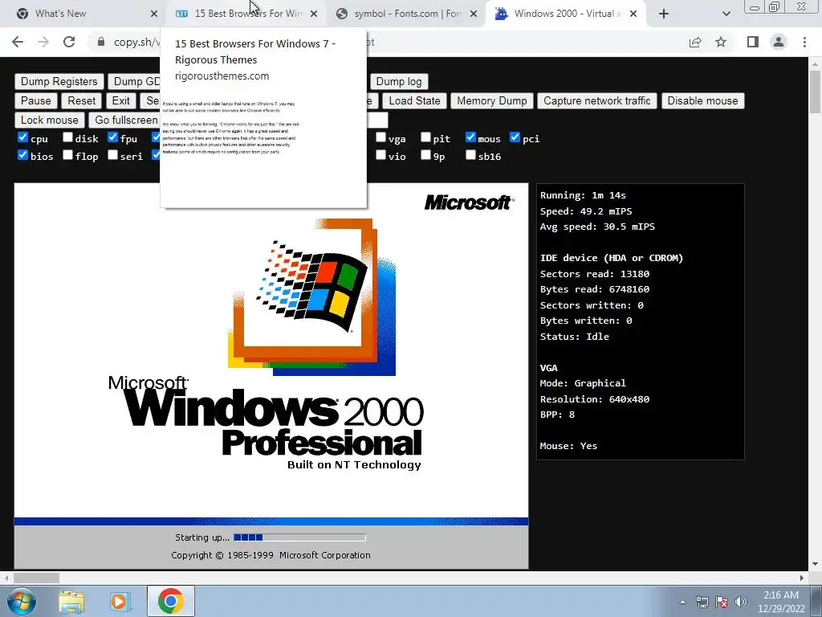The height and width of the screenshot is (617, 822).
Task: Click the horizontal page scrollbar thumb
Action: click(x=36, y=578)
